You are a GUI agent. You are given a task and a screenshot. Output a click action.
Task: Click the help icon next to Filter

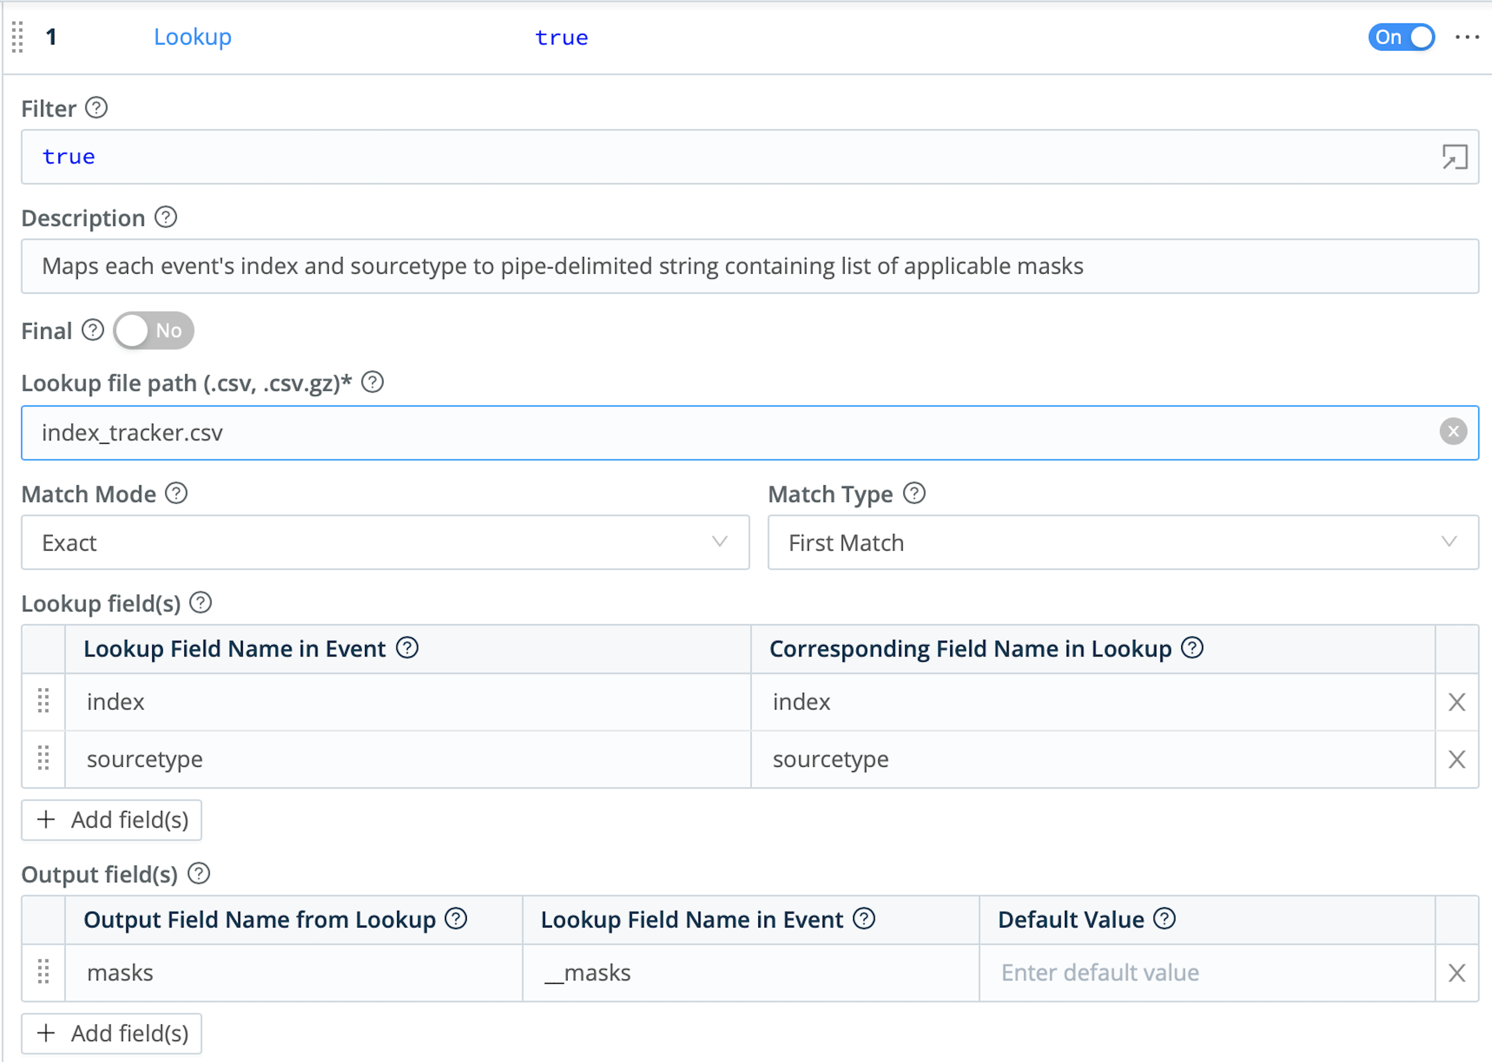[96, 109]
